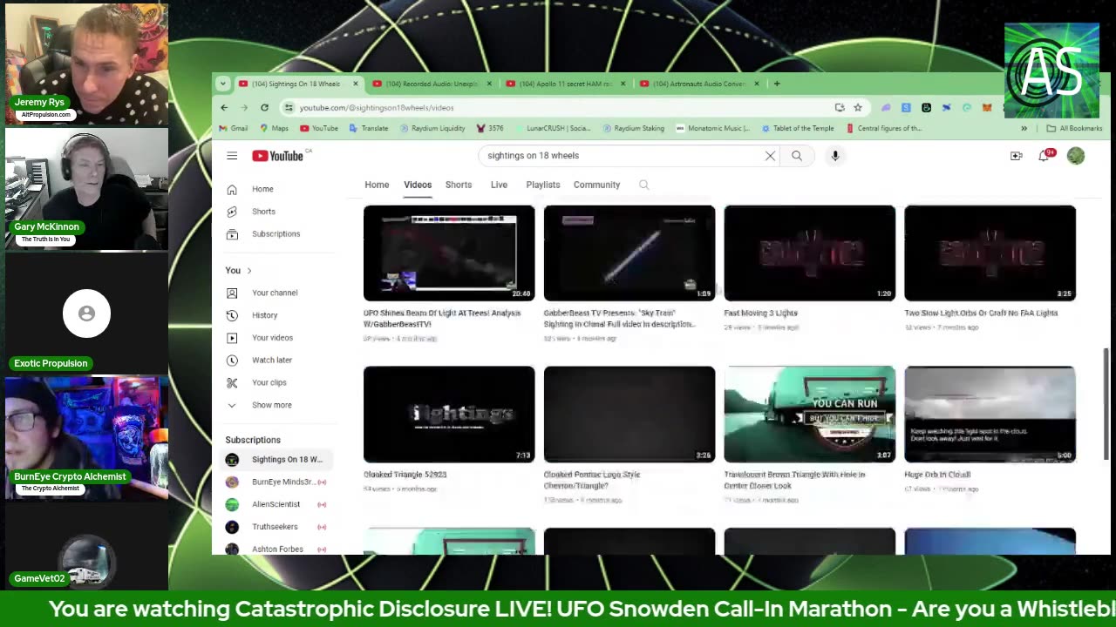This screenshot has width=1116, height=627.
Task: Open All Bookmarks folder
Action: (x=1074, y=128)
